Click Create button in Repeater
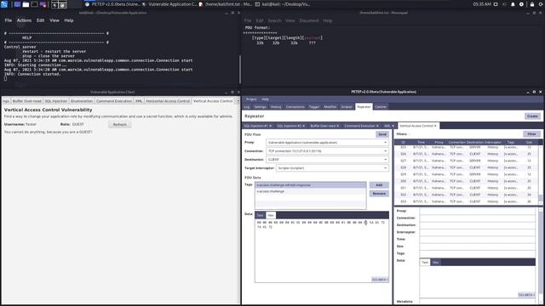 [x=532, y=116]
